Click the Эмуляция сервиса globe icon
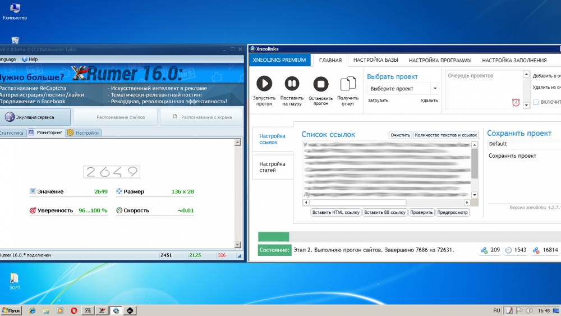Screen dimensions: 561x316 10,117
